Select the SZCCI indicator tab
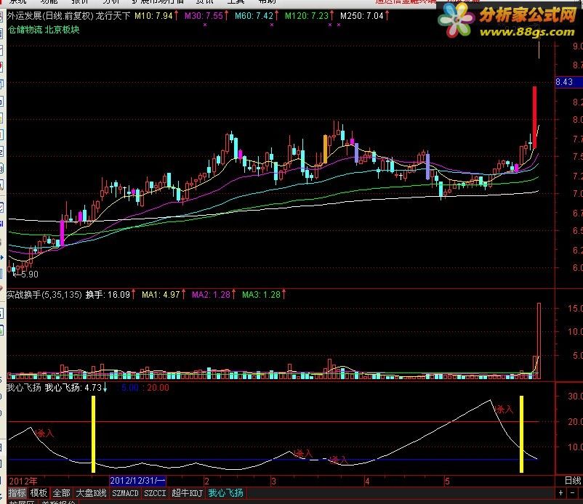Viewport: 583px width, 504px height. tap(155, 493)
